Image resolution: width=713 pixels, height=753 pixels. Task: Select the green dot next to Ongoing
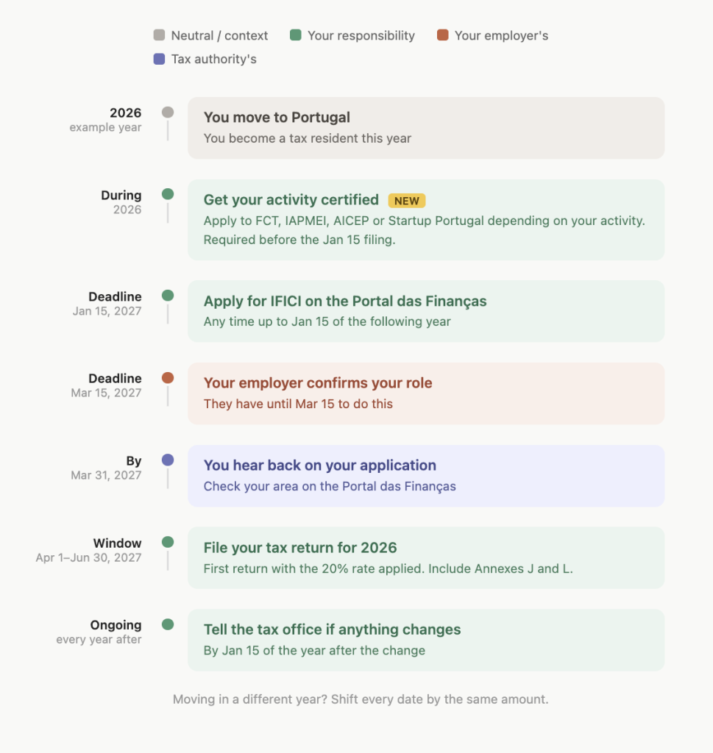pos(168,624)
